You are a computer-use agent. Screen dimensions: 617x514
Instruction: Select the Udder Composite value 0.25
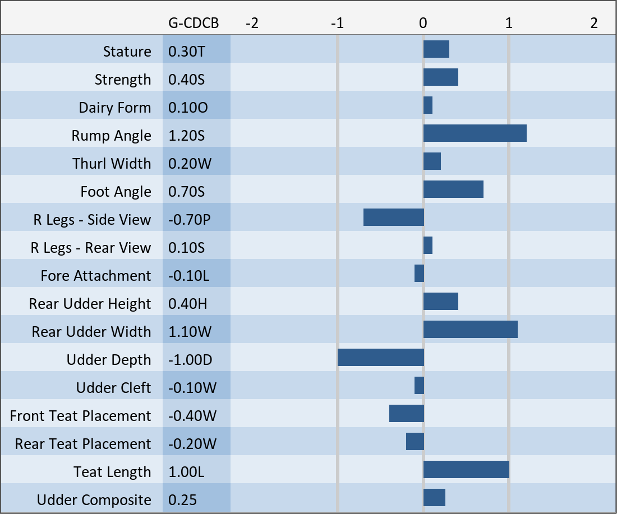183,500
